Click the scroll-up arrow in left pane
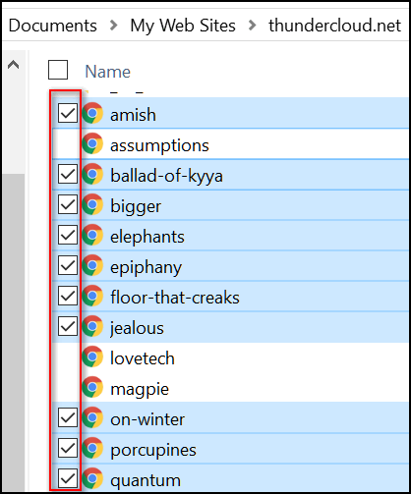The image size is (411, 494). click(x=14, y=65)
